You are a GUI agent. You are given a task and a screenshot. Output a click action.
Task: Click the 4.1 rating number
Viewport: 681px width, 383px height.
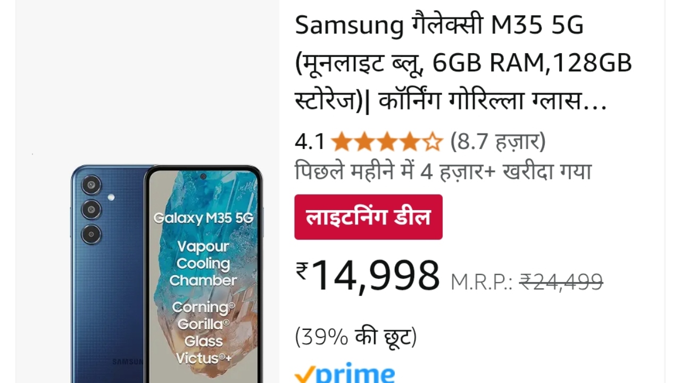tap(310, 142)
